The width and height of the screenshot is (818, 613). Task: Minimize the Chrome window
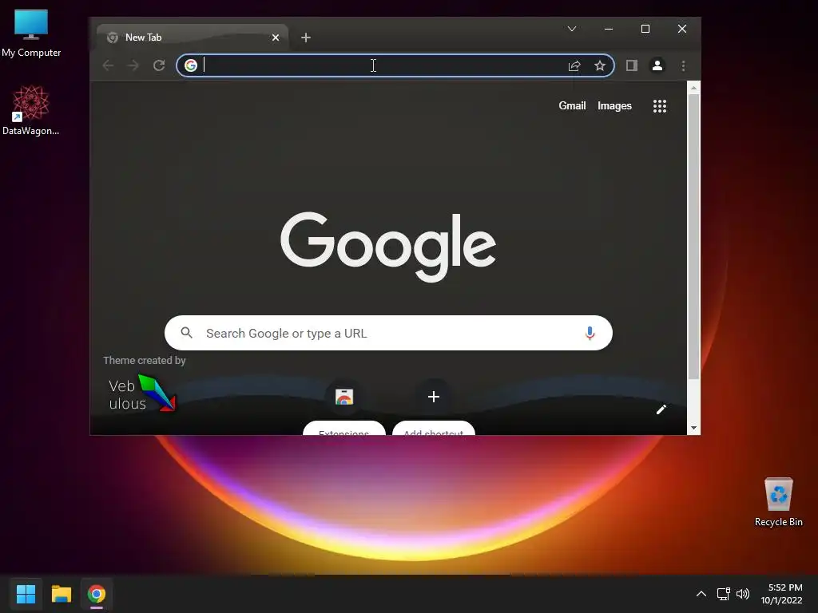(x=608, y=29)
